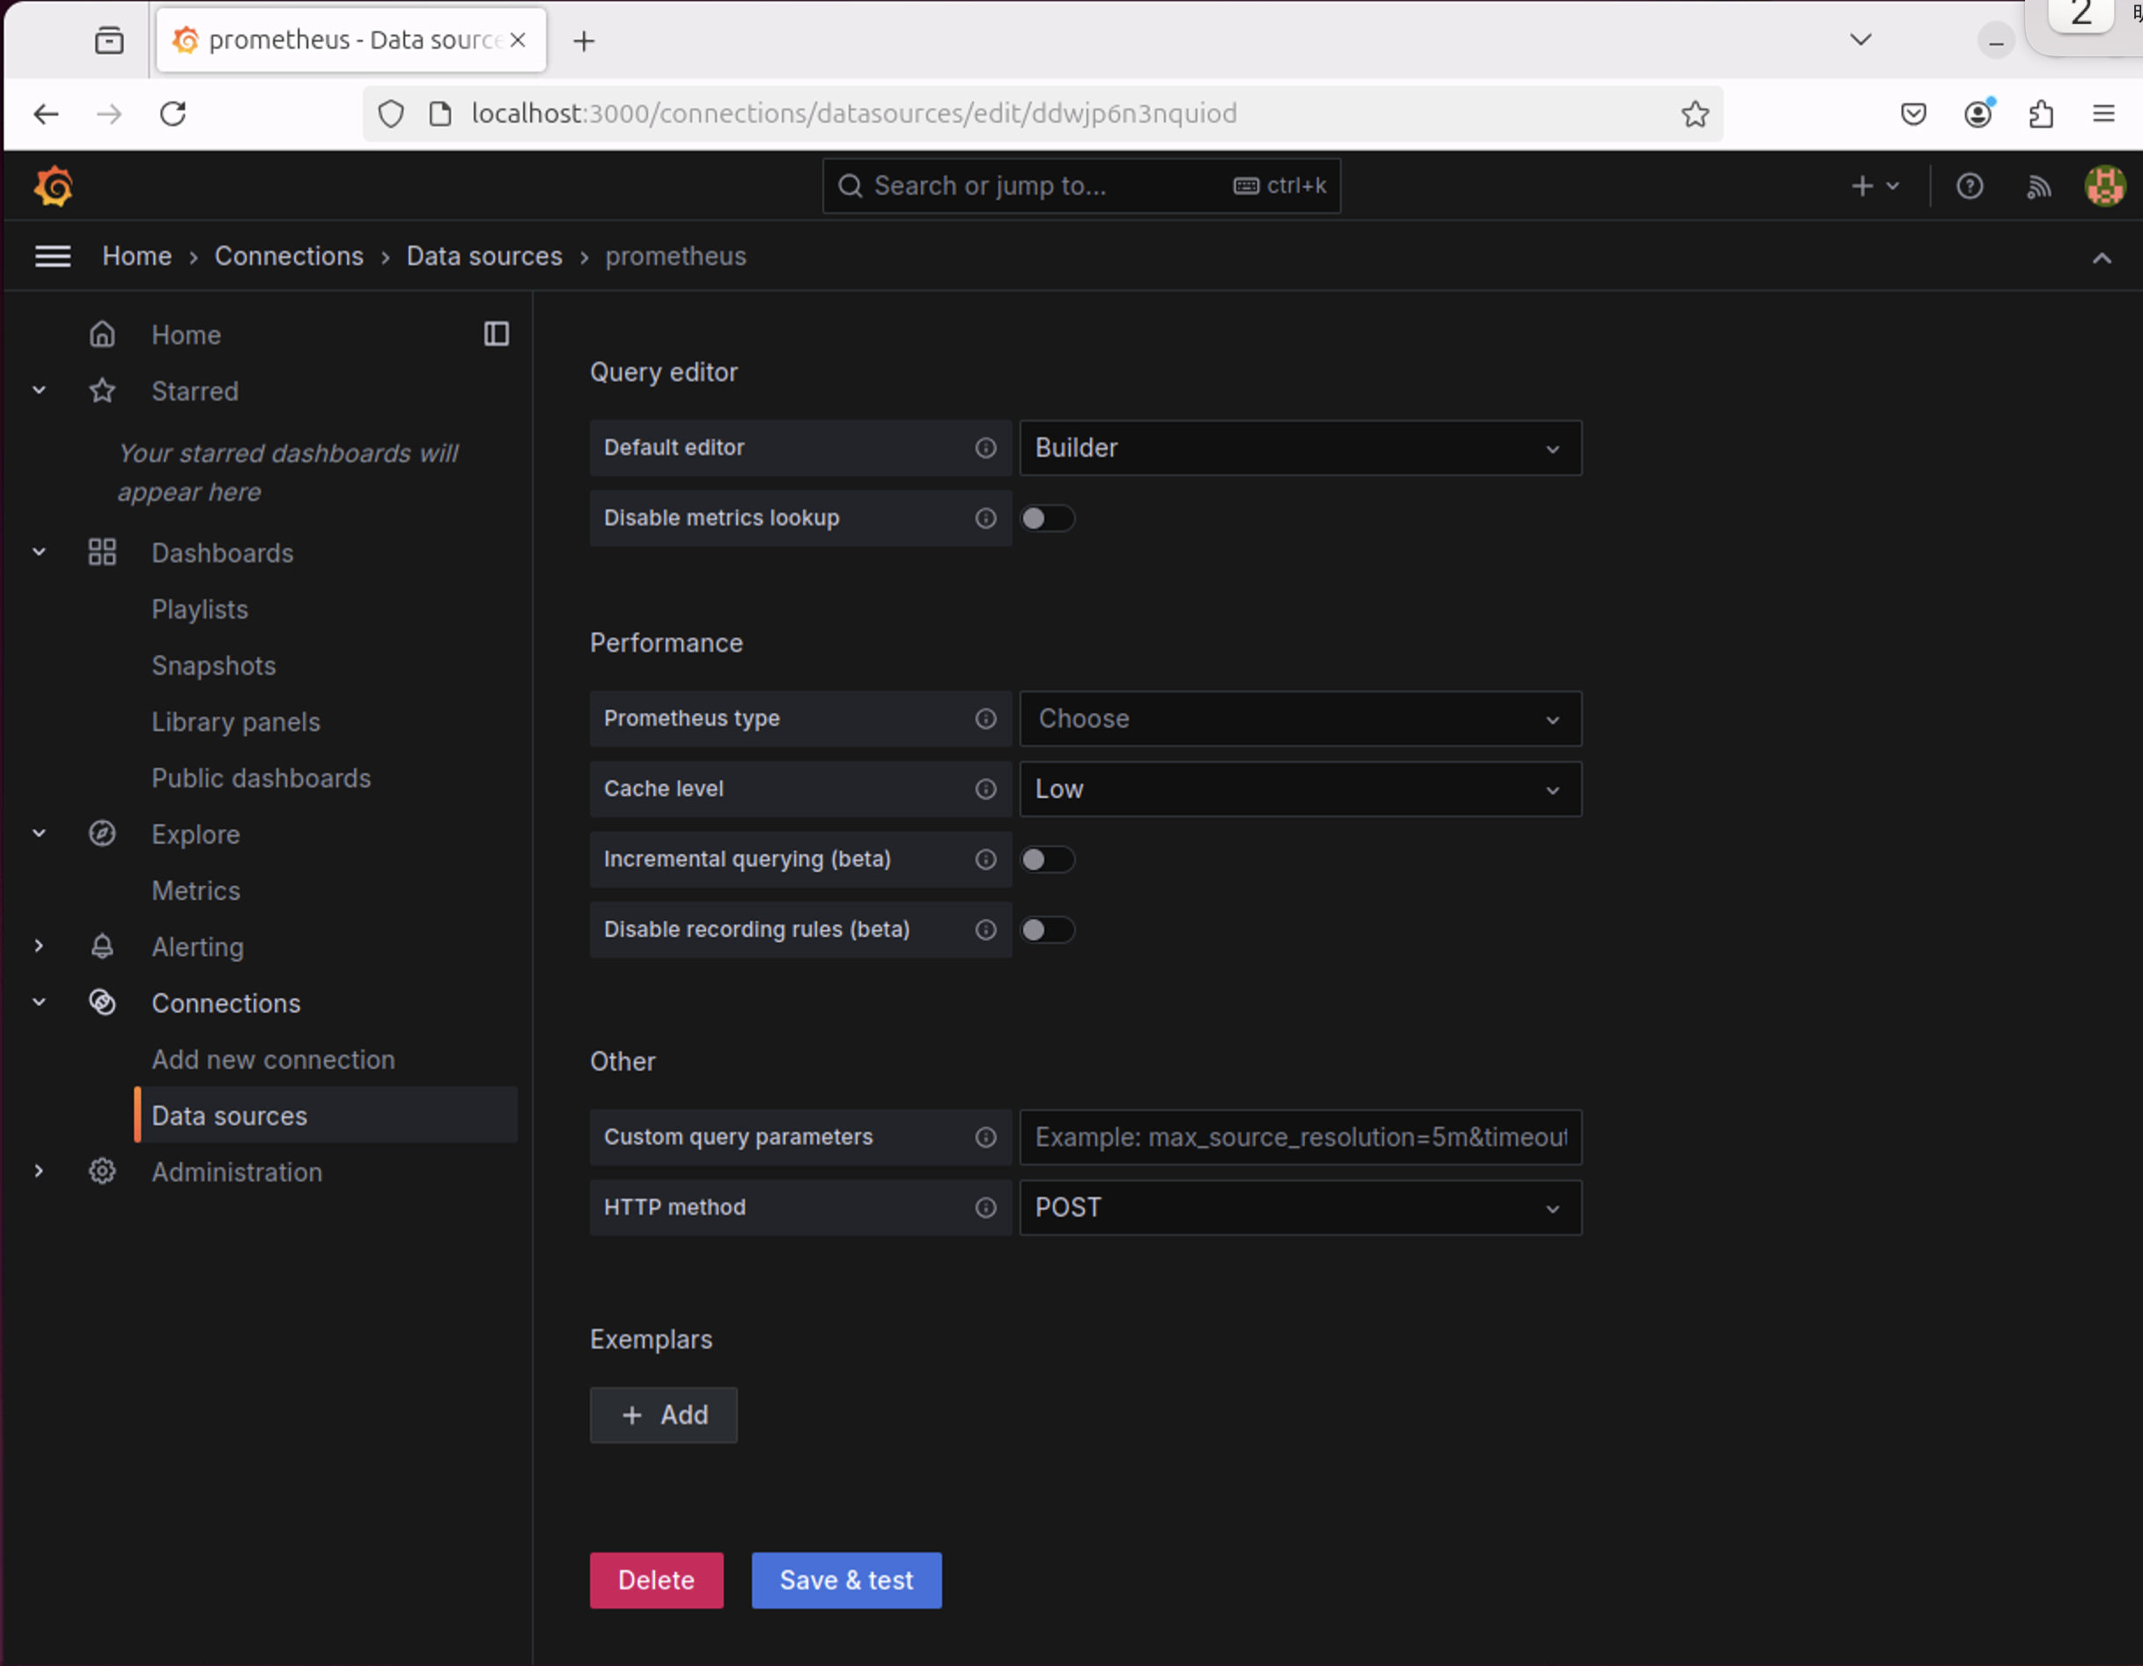The width and height of the screenshot is (2143, 1666).
Task: Open the hamburger menu toggle
Action: (x=53, y=256)
